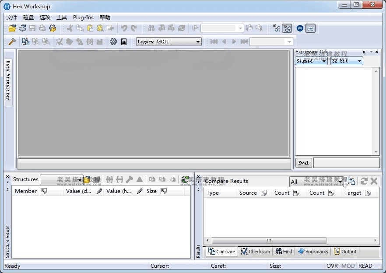Viewport: 386px width, 273px height.
Task: Open the 32 bit dropdown
Action: tap(347, 61)
